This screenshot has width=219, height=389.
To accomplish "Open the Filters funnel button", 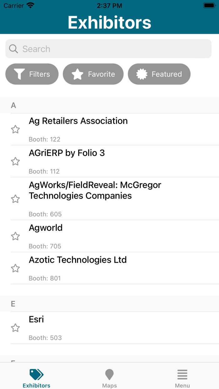I will (32, 74).
